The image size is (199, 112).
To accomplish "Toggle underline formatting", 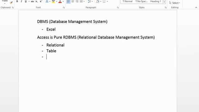I will click(x=26, y=1).
